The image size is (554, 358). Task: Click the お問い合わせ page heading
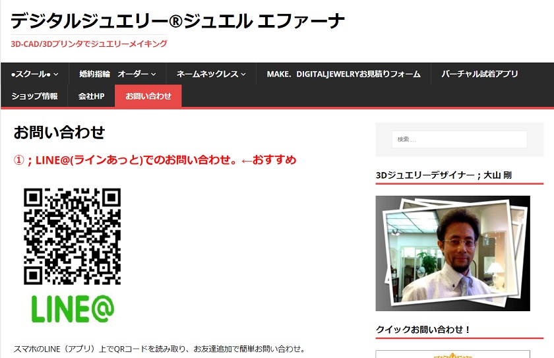[59, 132]
